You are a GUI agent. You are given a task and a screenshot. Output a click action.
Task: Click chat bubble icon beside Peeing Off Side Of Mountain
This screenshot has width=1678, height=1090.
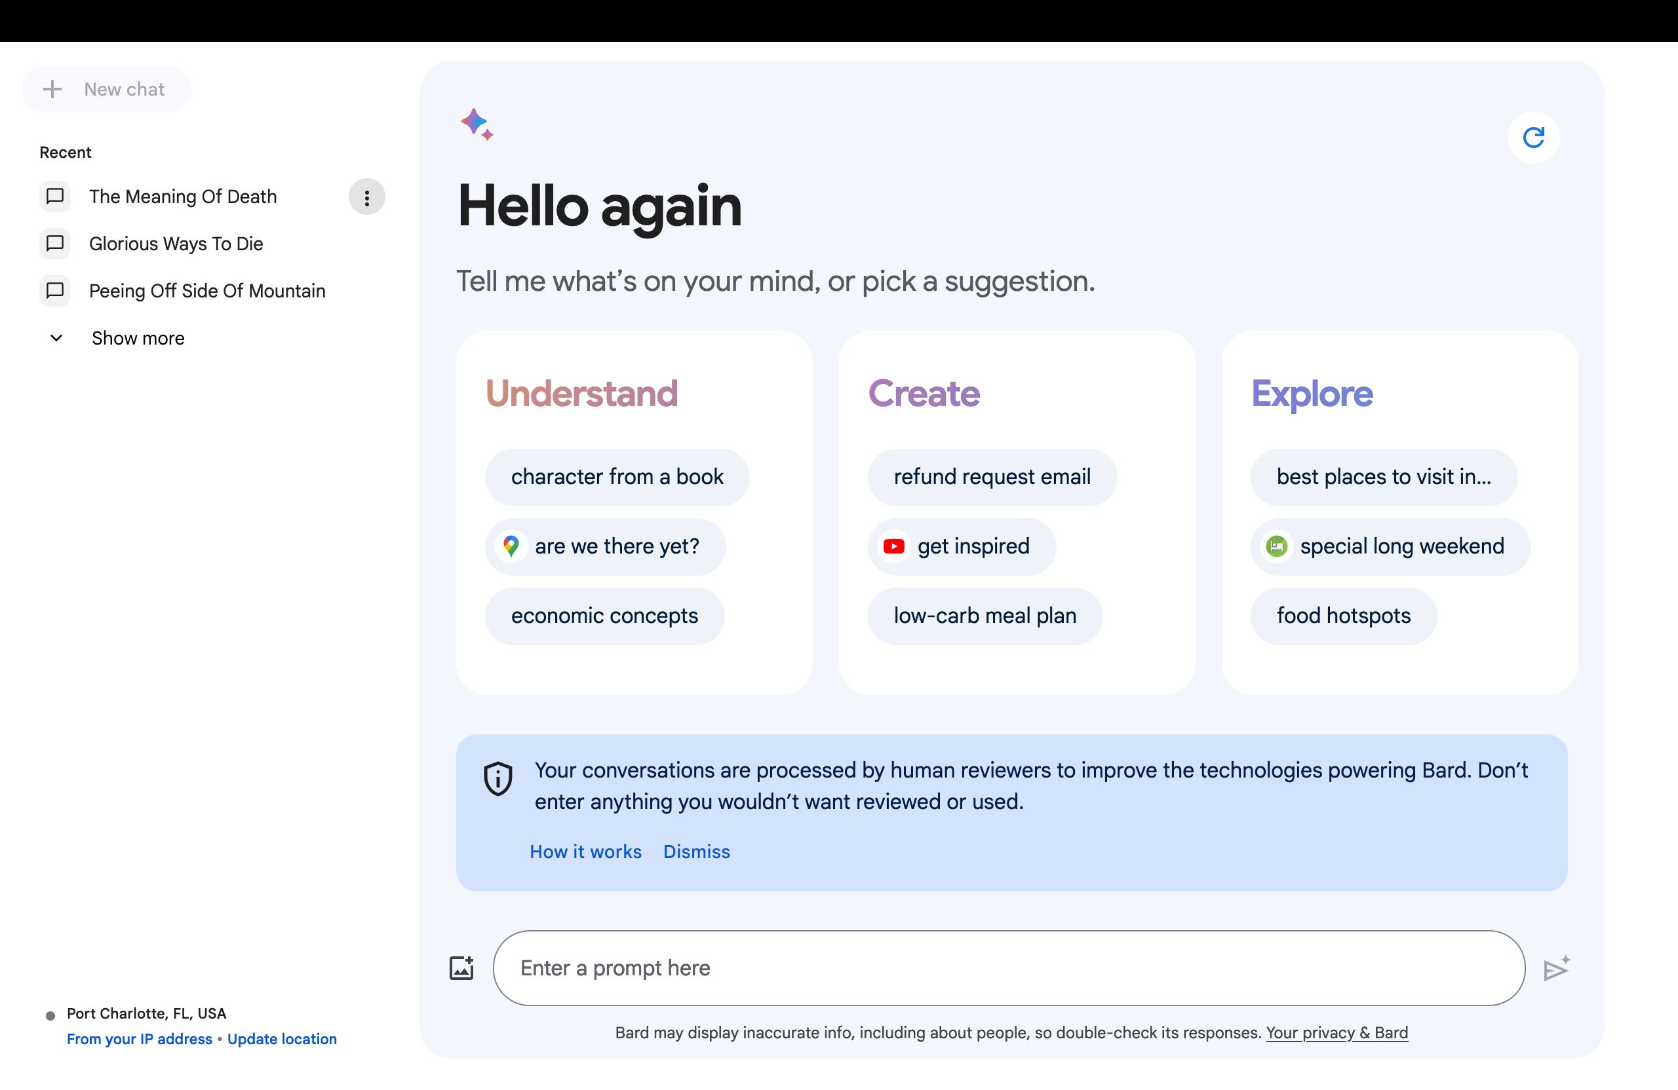click(55, 291)
